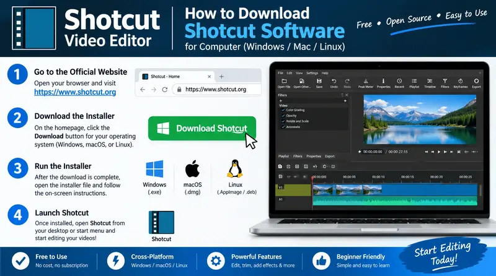Click the right plus button in Filters panel
The height and width of the screenshot is (276, 496).
[x=345, y=101]
